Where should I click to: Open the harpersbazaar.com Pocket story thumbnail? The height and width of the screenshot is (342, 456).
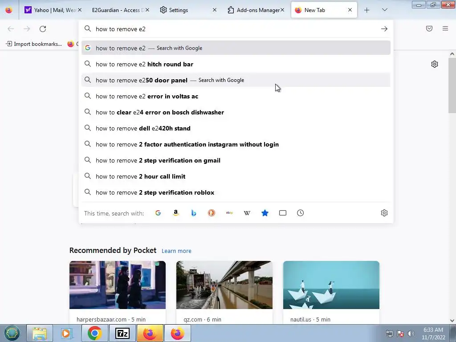118,285
